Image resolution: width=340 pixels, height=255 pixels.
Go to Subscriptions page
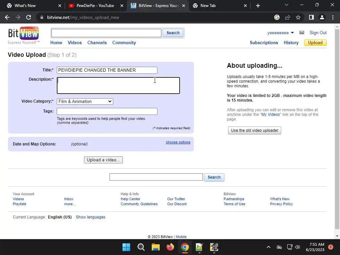[x=264, y=43]
